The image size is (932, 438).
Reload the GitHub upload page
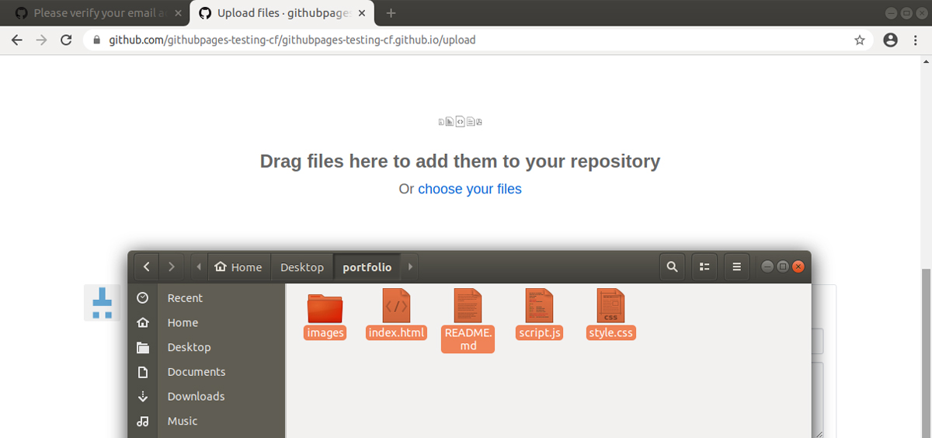click(67, 40)
